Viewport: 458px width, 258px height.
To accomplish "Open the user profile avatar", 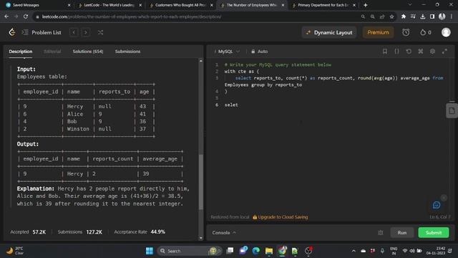I will 446,32.
